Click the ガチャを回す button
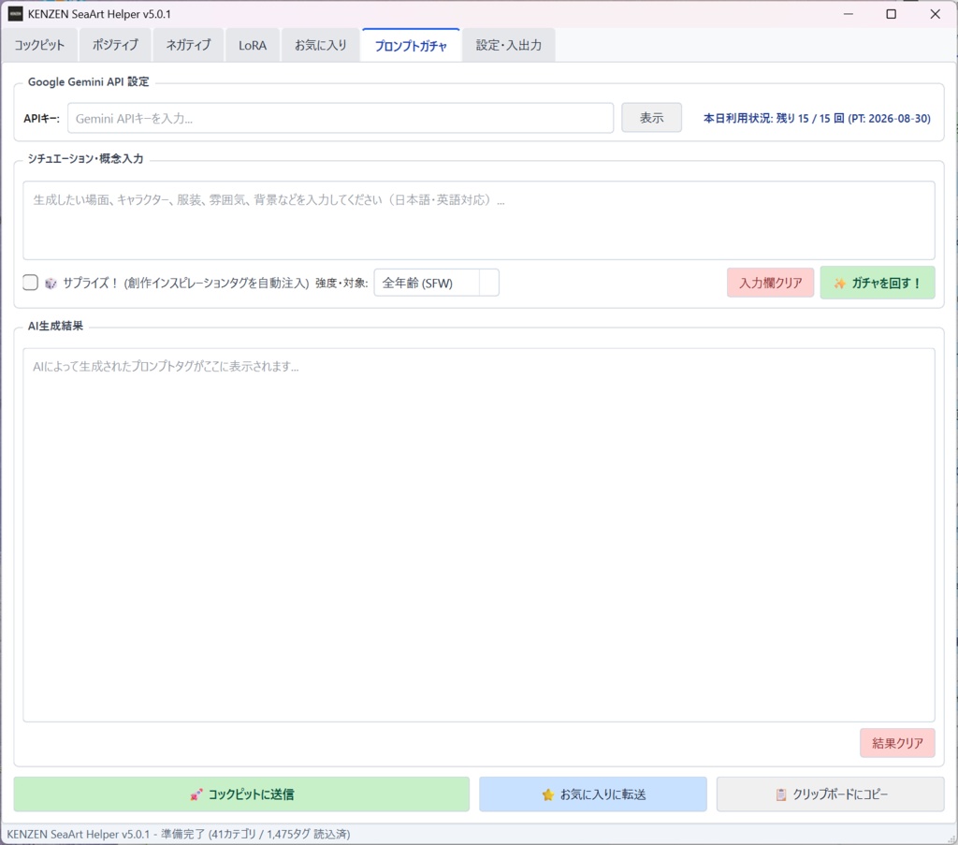The width and height of the screenshot is (958, 845). coord(878,283)
